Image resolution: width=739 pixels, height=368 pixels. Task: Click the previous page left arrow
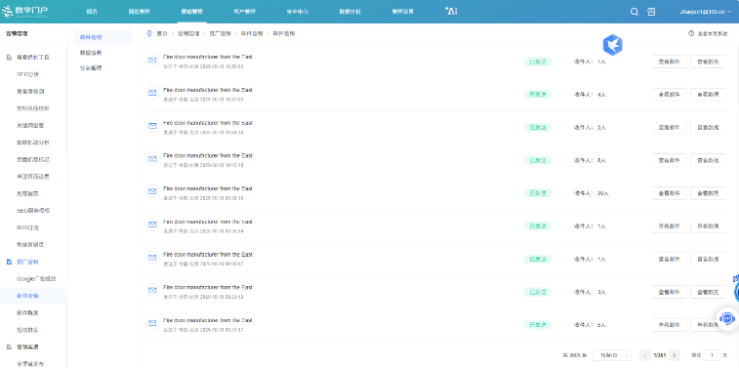click(x=644, y=355)
